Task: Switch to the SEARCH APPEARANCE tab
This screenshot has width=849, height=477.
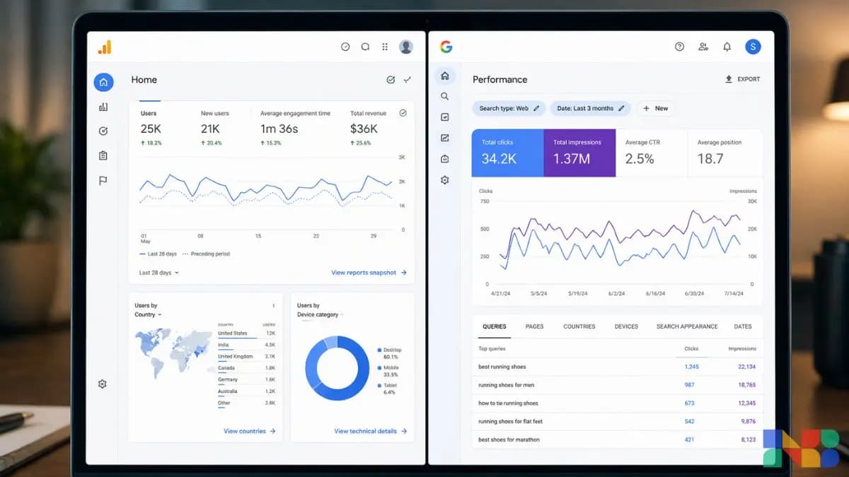Action: pos(687,326)
